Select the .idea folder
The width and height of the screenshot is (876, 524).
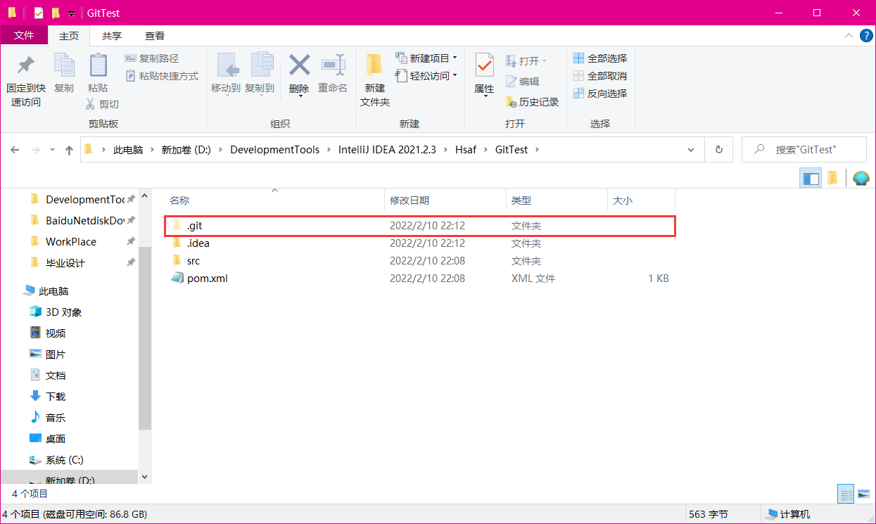[x=420, y=243]
